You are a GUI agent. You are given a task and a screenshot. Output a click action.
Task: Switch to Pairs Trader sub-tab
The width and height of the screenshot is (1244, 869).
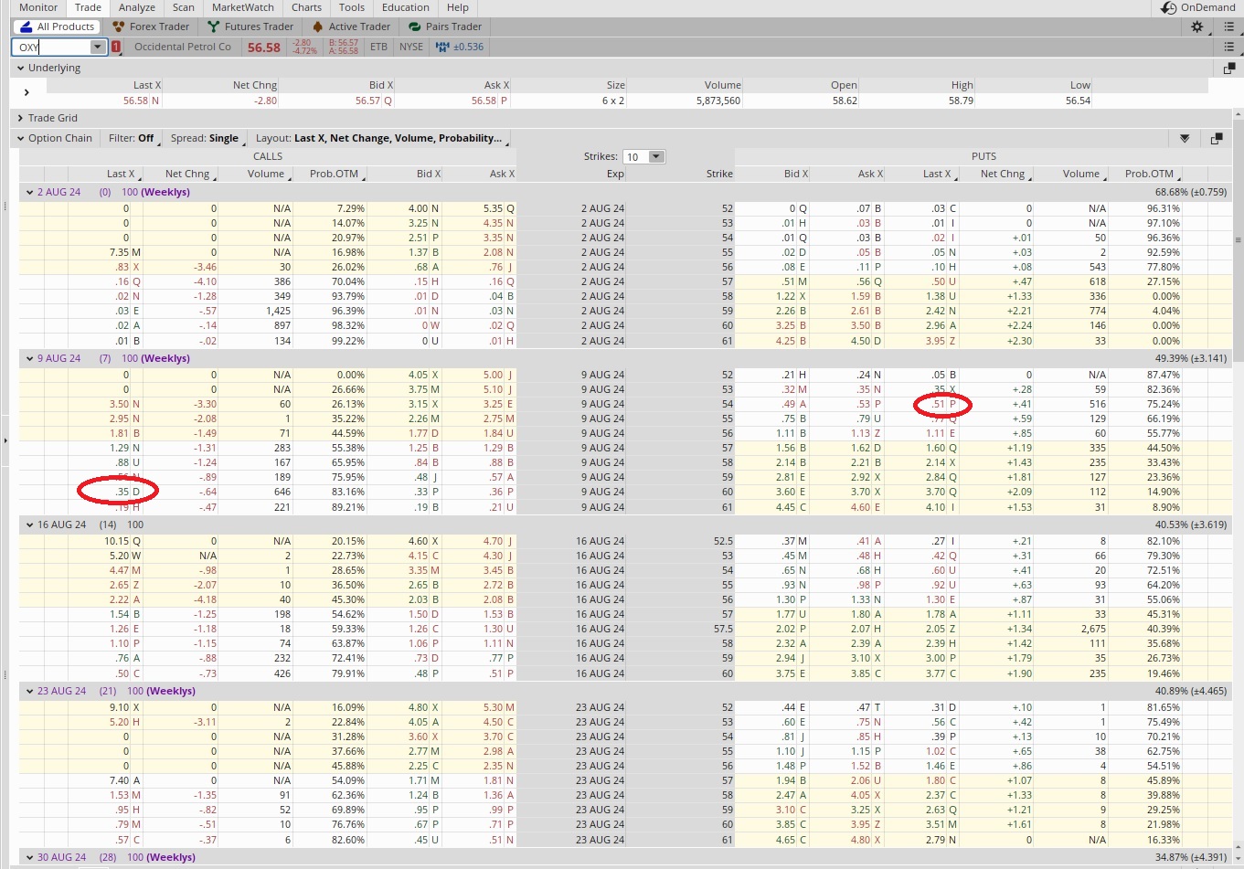pos(445,26)
